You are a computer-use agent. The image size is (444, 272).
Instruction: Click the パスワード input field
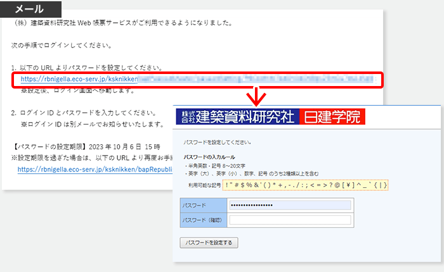point(290,206)
